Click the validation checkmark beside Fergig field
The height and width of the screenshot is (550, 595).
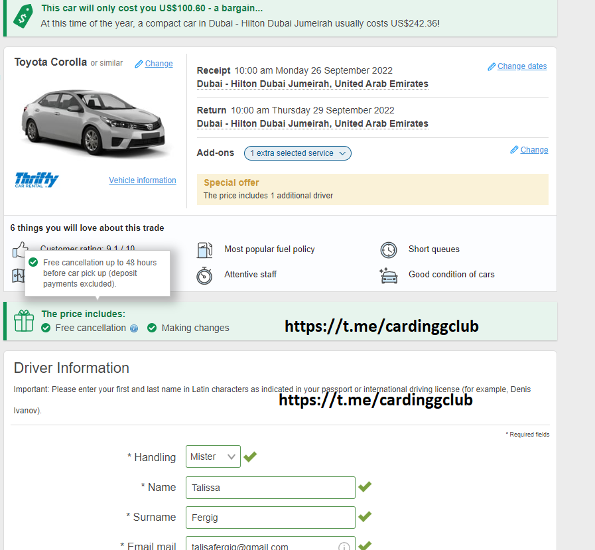pos(365,516)
